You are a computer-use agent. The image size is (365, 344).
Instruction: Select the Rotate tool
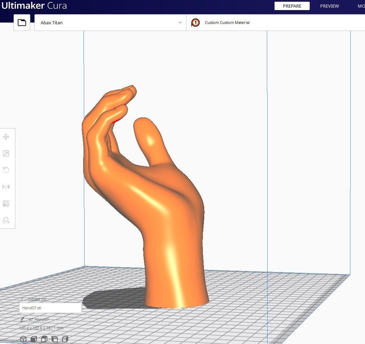(6, 170)
